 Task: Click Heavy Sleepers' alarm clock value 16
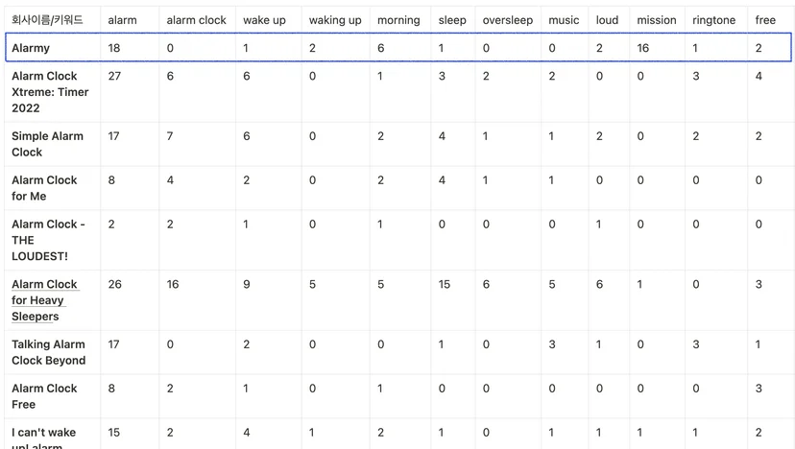coord(173,284)
